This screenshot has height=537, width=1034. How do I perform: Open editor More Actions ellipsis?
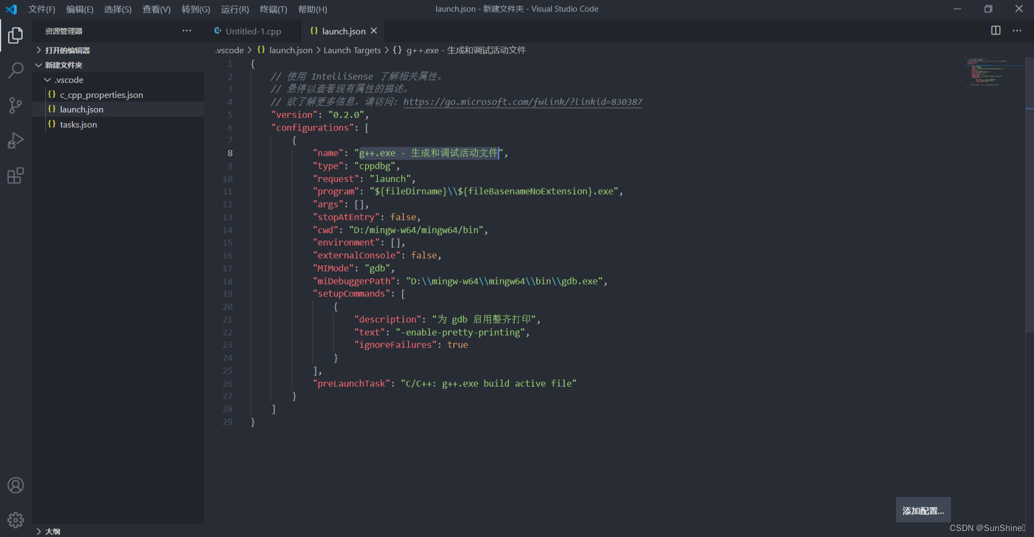pos(1017,31)
